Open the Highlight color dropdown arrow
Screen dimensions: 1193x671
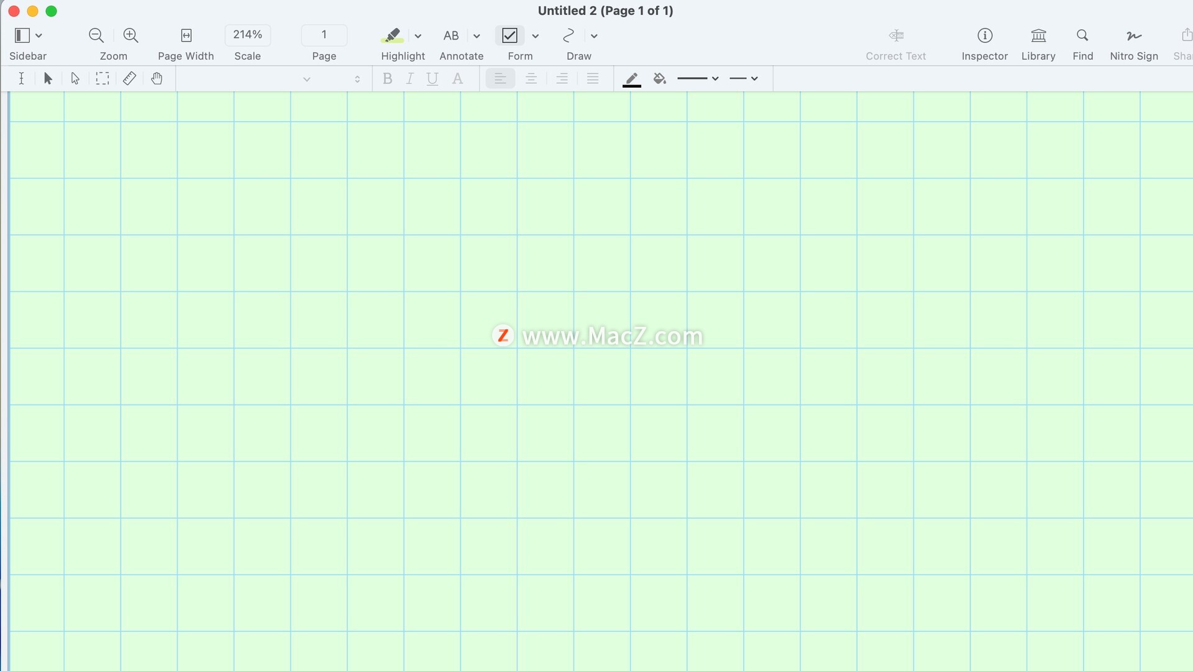(418, 36)
